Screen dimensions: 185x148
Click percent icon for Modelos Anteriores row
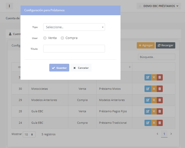click(154, 100)
